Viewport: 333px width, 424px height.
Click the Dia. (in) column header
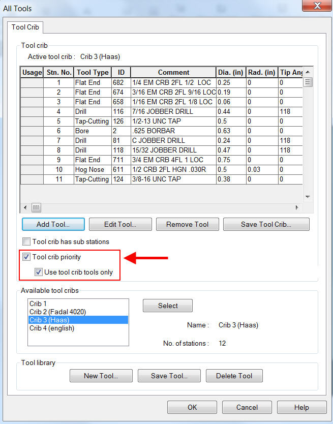231,72
